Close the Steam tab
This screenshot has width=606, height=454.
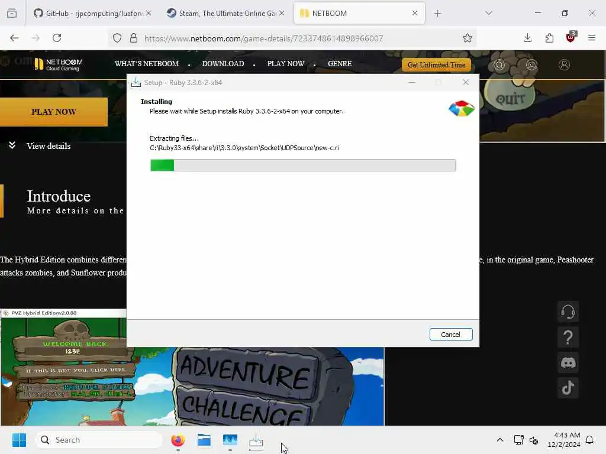(282, 13)
